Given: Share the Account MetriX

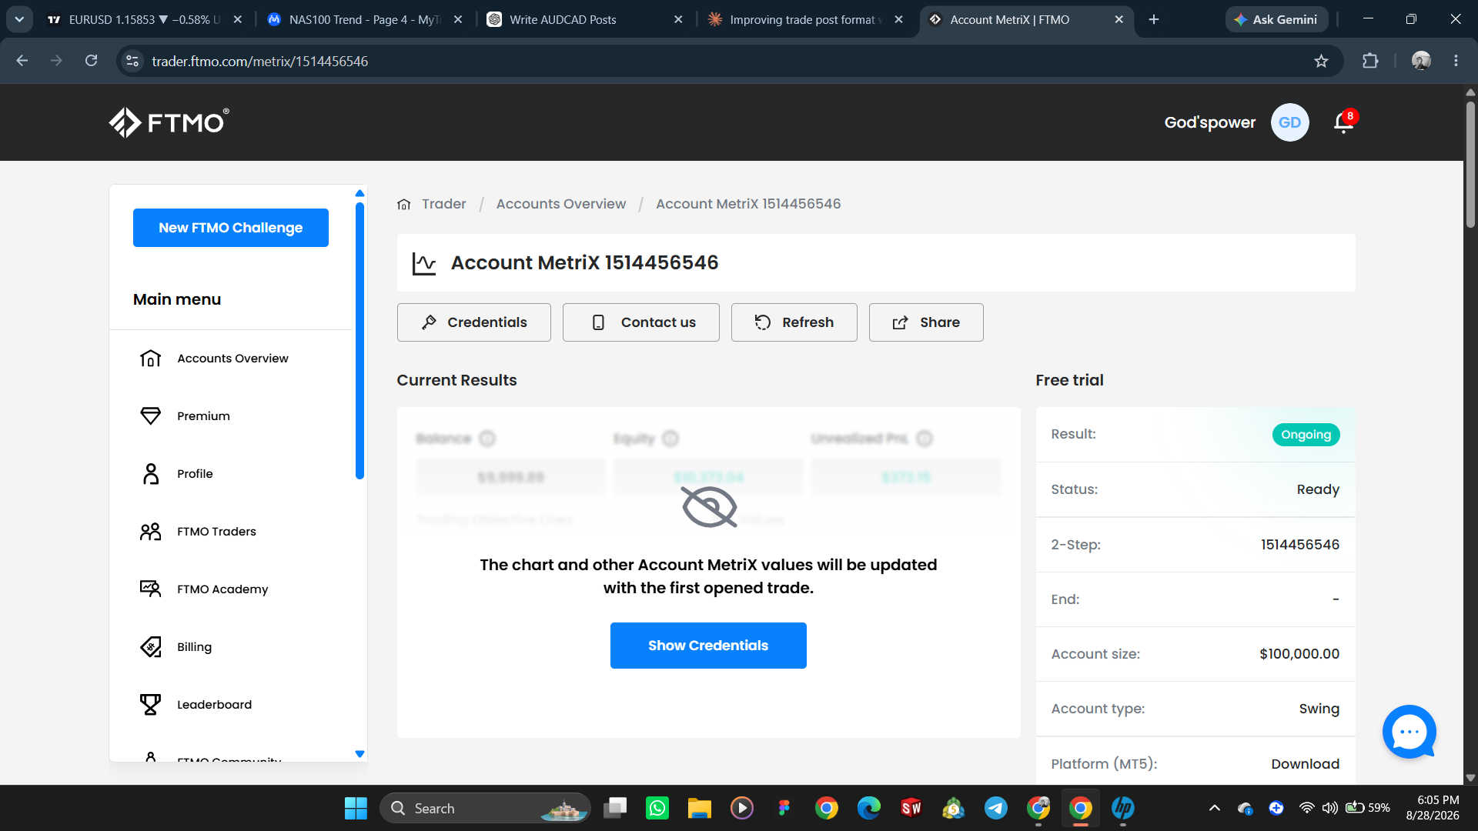Looking at the screenshot, I should point(926,322).
